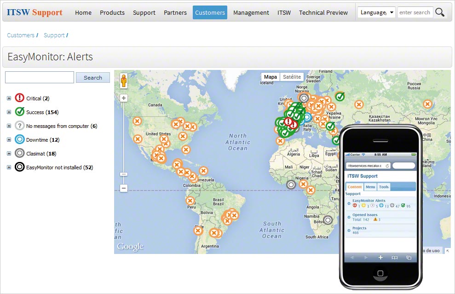Click the Success (154) label

coord(42,112)
